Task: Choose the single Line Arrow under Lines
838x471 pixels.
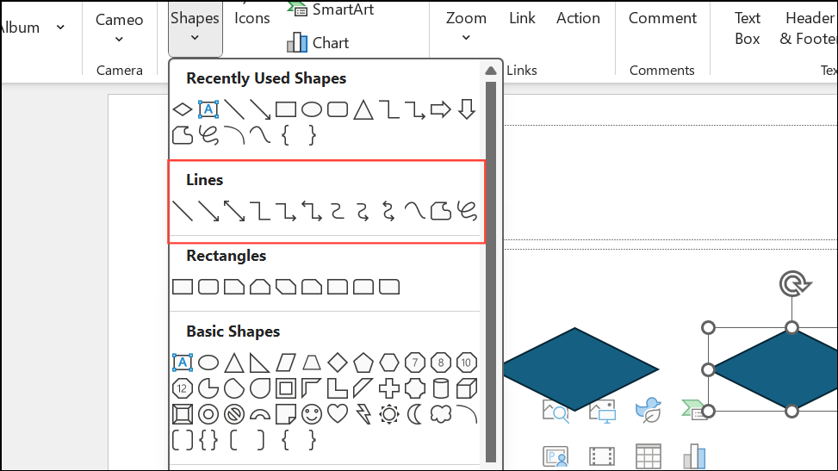Action: tap(208, 211)
